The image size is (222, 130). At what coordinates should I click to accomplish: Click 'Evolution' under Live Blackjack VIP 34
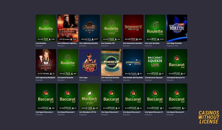(x=83, y=114)
